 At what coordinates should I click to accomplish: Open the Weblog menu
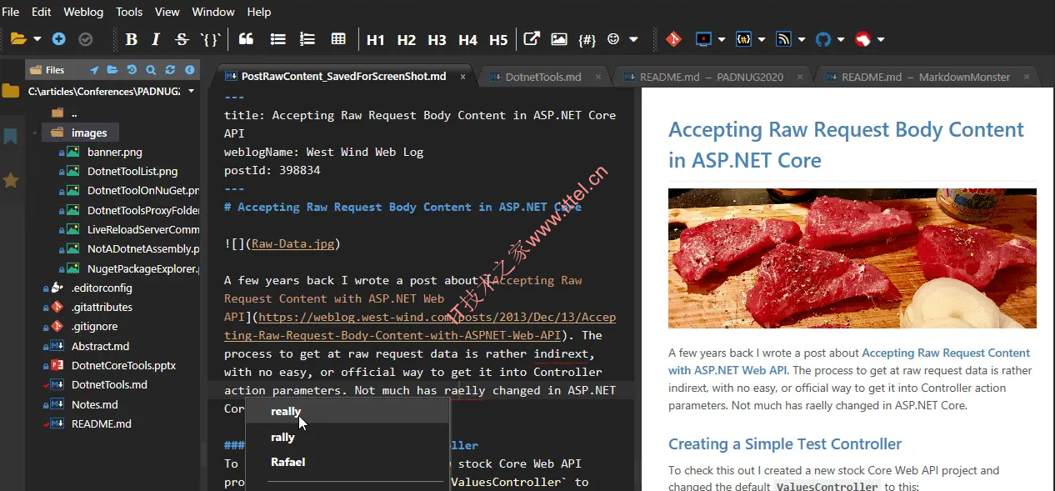pos(84,12)
